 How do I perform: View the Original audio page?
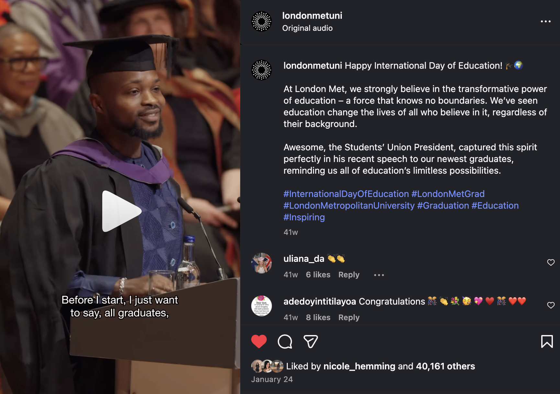[x=307, y=28]
